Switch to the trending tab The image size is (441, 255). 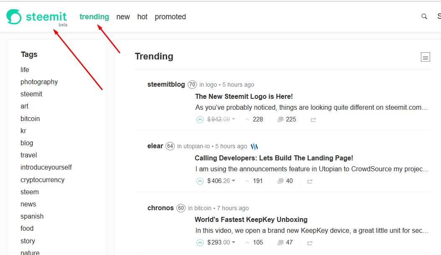[94, 17]
